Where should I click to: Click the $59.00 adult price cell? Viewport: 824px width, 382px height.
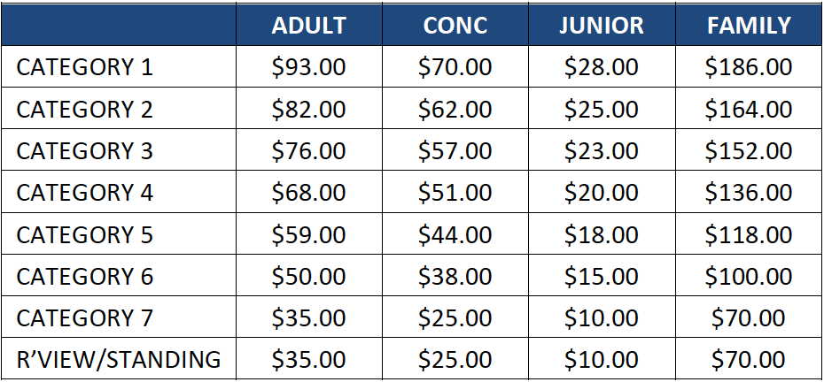point(308,235)
